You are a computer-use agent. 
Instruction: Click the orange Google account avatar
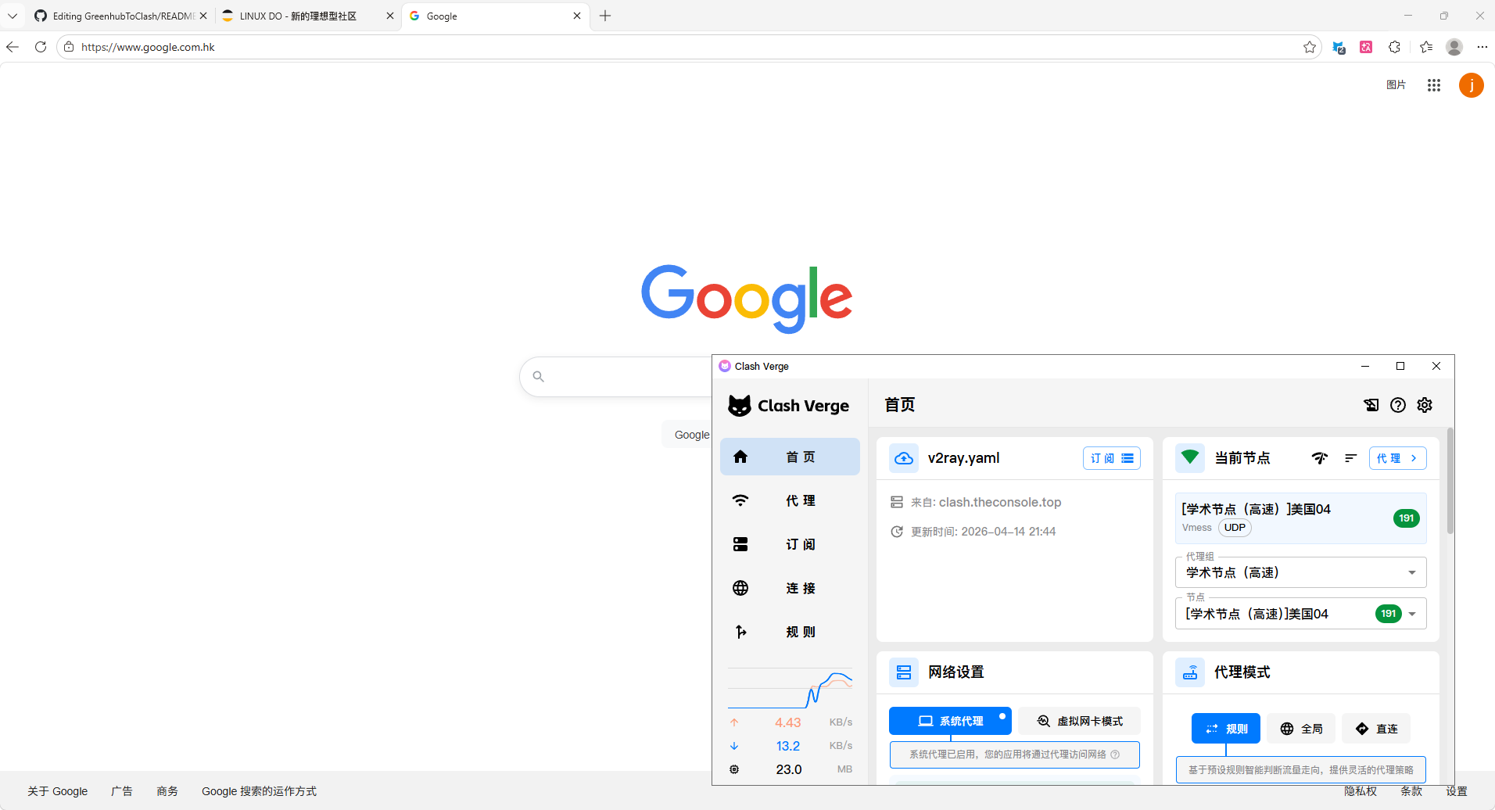1472,85
